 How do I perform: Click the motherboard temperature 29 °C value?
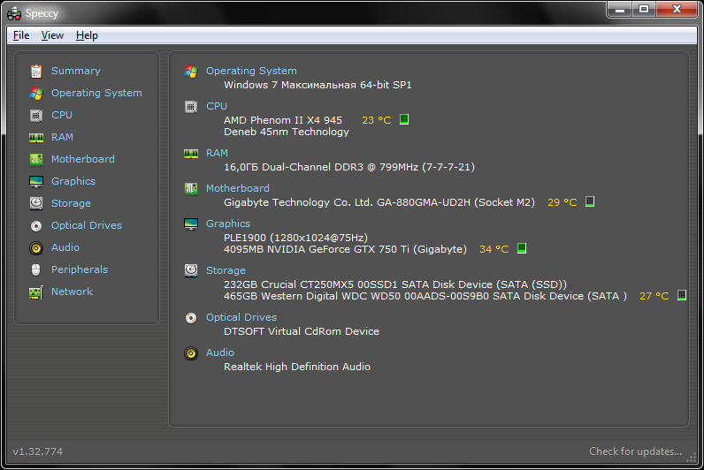562,202
